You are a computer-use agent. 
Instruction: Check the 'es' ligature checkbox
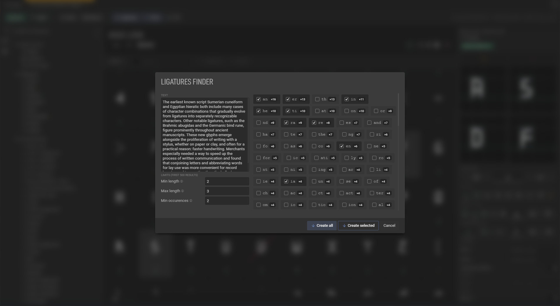pyautogui.click(x=342, y=123)
